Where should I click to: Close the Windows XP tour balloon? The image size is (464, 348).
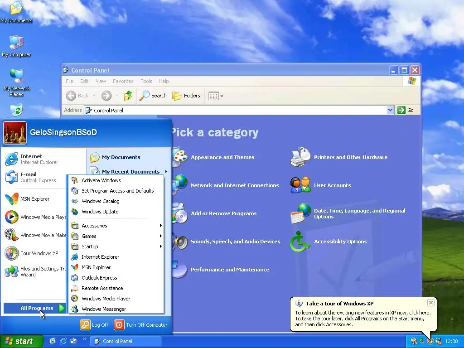click(x=431, y=302)
